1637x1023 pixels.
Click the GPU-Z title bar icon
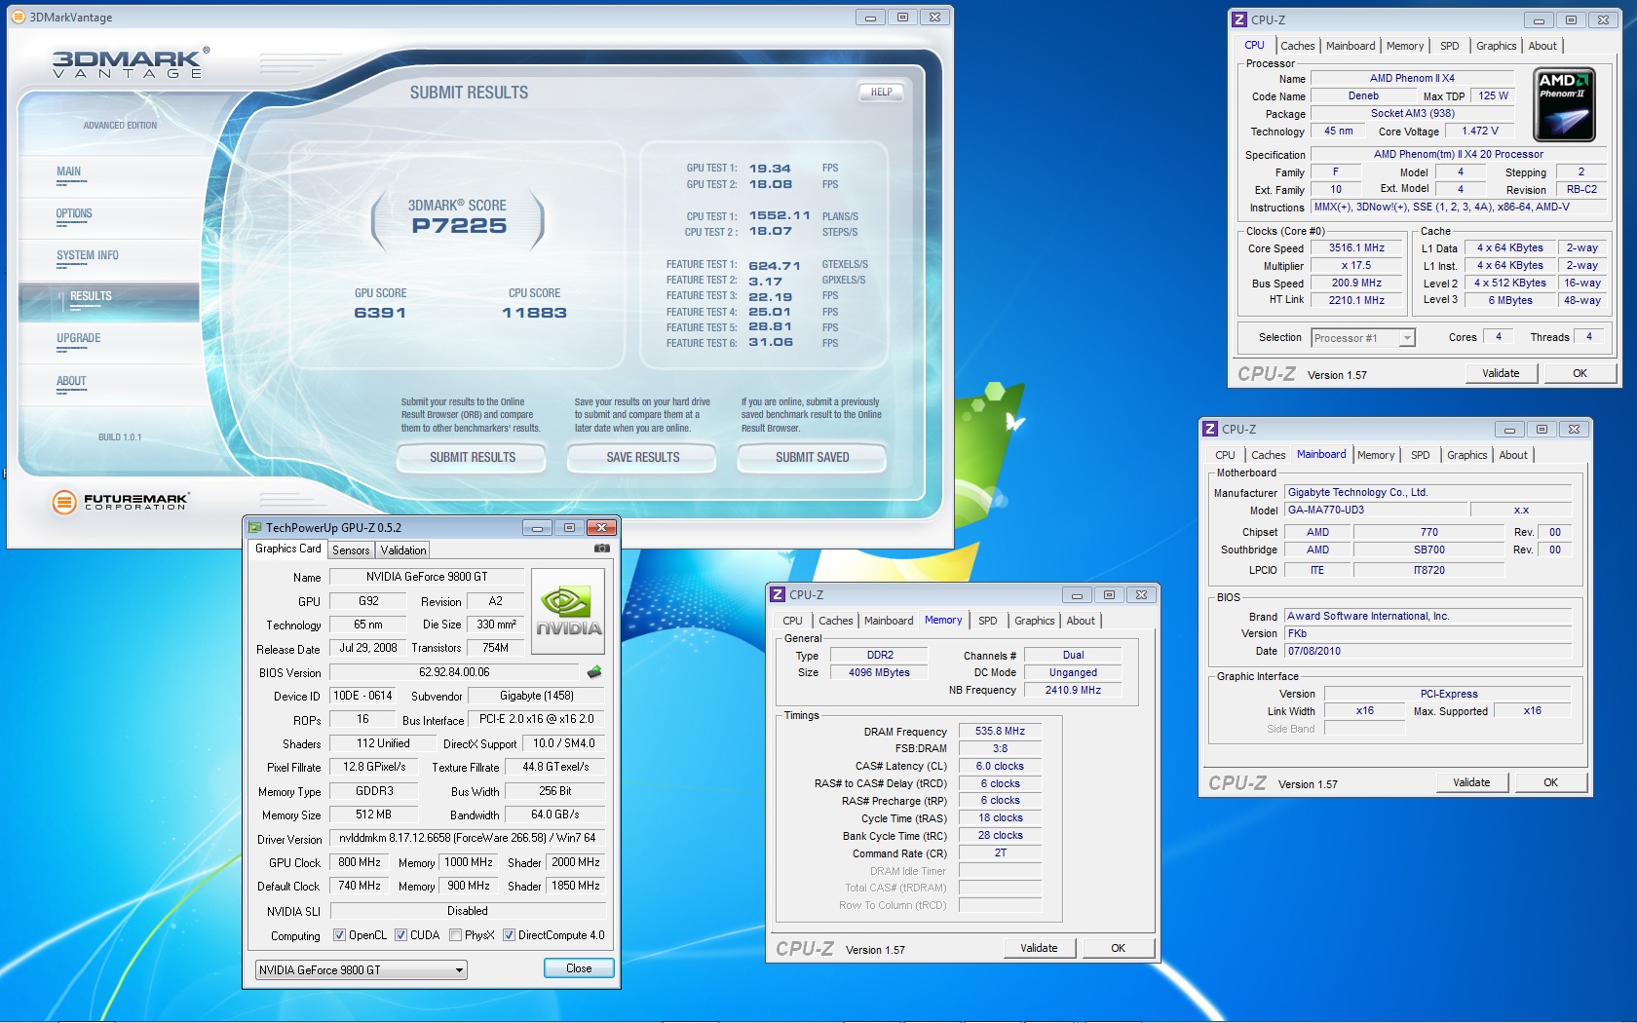pyautogui.click(x=255, y=527)
